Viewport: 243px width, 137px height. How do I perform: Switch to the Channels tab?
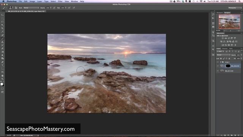coord(225,49)
